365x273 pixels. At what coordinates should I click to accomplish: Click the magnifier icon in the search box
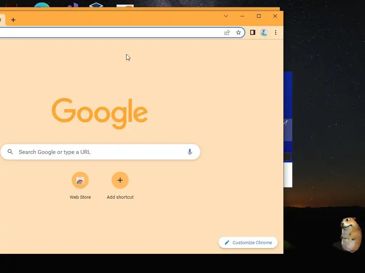10,152
